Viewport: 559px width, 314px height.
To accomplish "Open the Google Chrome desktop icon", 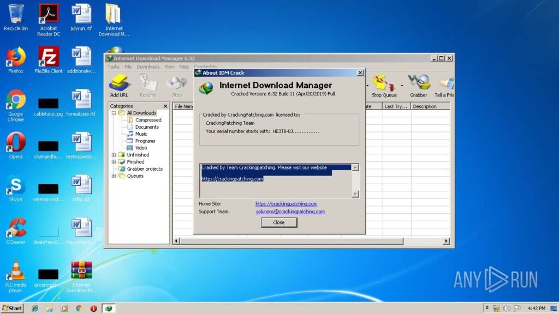I will tap(16, 105).
